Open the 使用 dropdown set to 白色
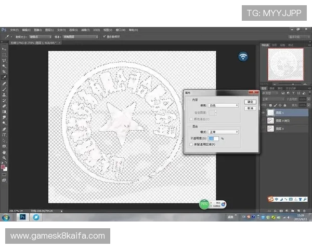This screenshot has height=249, width=312. pos(223,105)
